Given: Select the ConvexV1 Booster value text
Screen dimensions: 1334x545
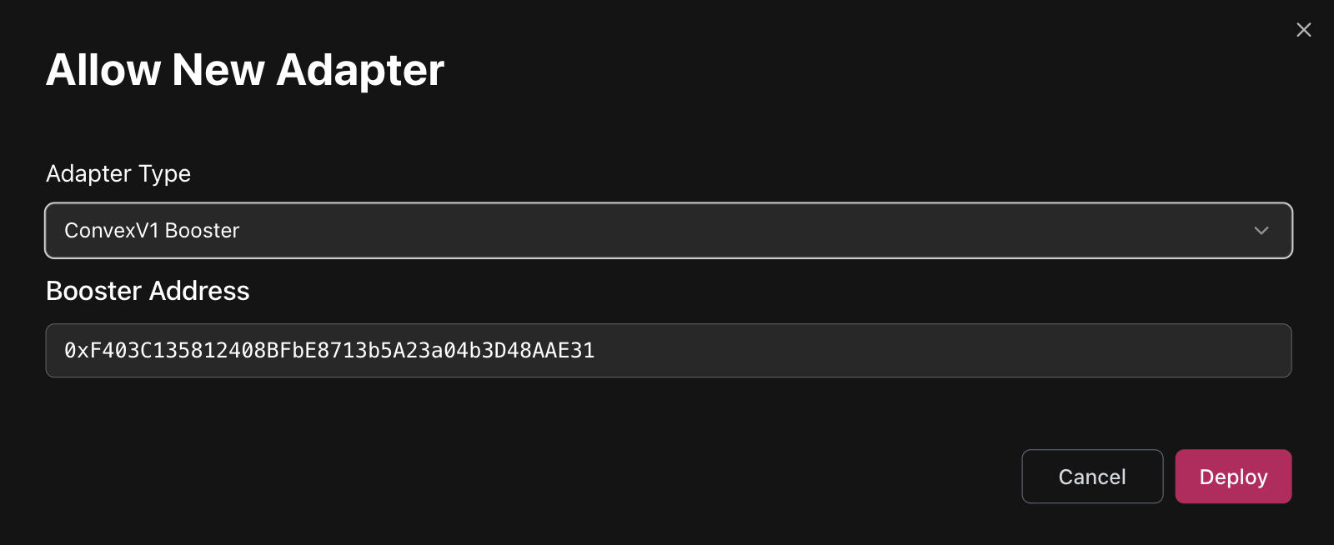Looking at the screenshot, I should click(152, 231).
